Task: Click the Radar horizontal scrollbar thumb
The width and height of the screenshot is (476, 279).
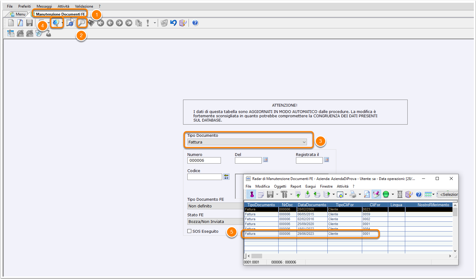Action: coord(257,256)
